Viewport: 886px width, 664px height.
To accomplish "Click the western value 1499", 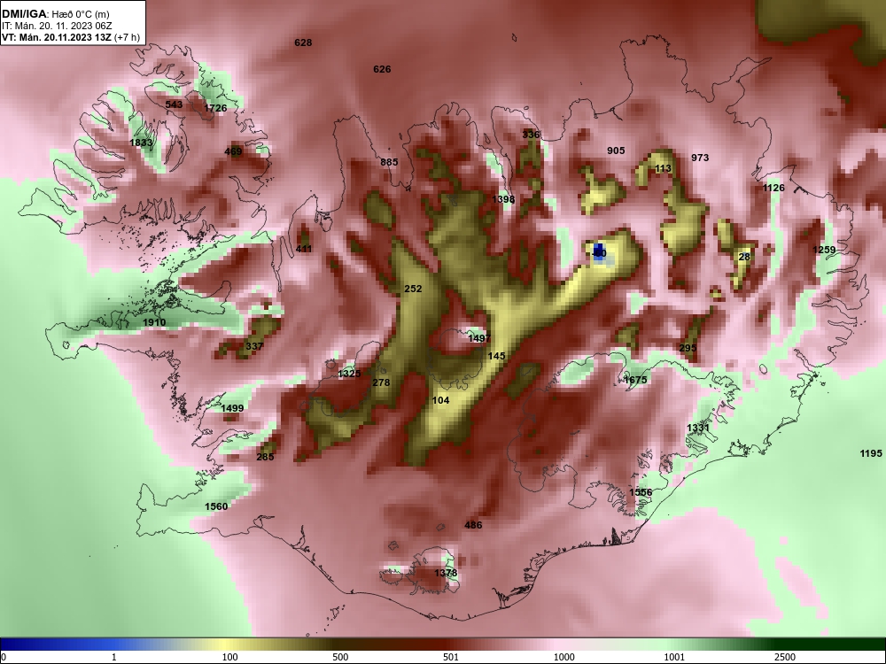I will pos(232,408).
